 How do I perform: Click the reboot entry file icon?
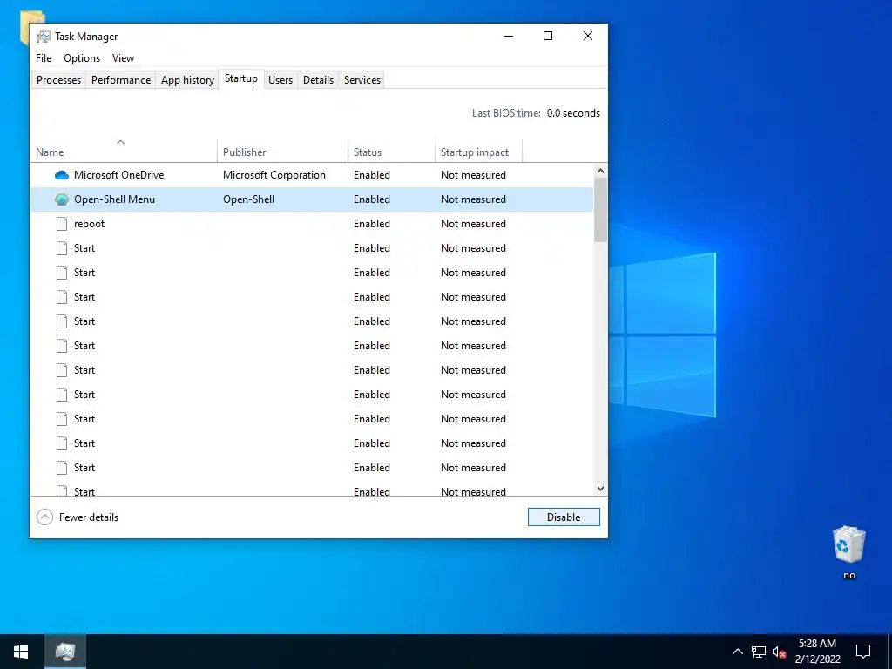click(x=62, y=224)
